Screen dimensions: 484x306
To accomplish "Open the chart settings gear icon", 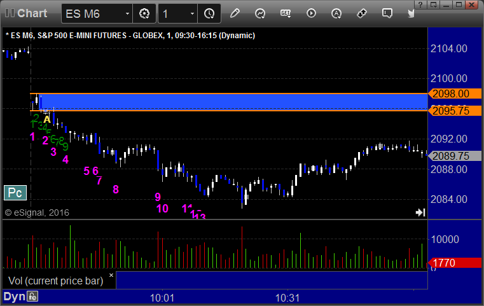I will [144, 13].
